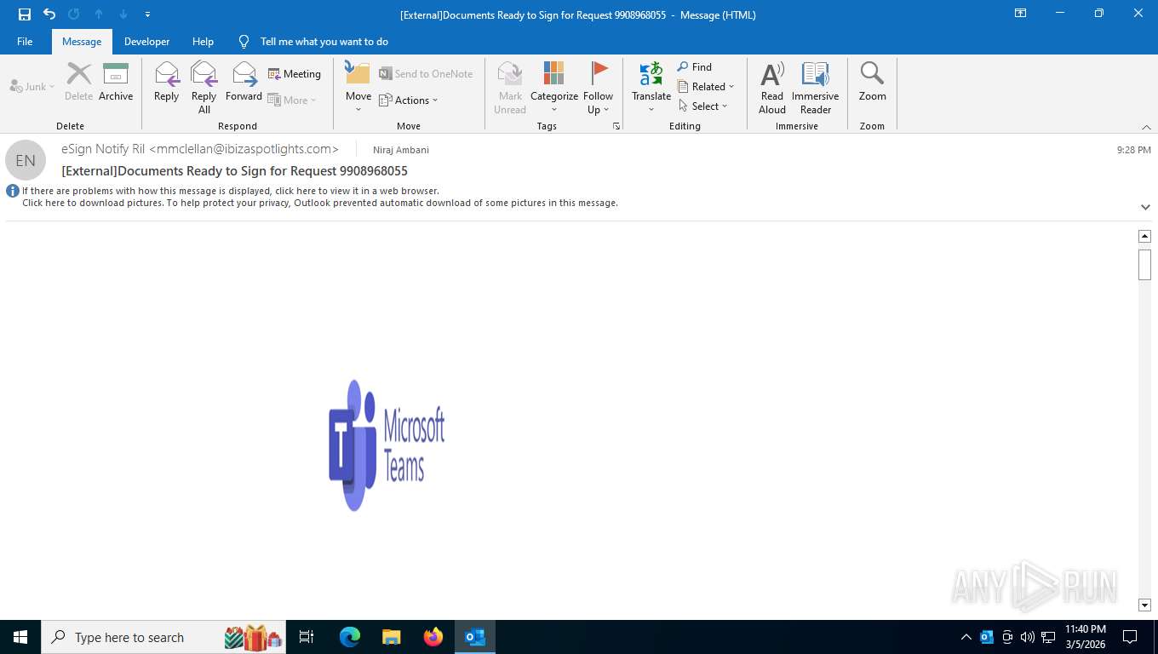This screenshot has width=1158, height=654.
Task: Open the Junk dropdown
Action: pos(32,87)
